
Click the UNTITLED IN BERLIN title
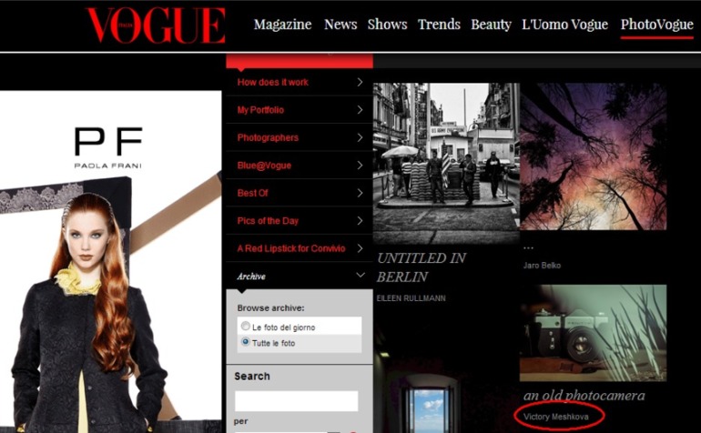[422, 267]
